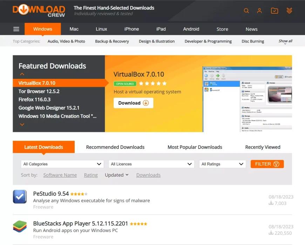Select Windows 10 Media Creation Tool
The width and height of the screenshot is (305, 245).
(57, 116)
